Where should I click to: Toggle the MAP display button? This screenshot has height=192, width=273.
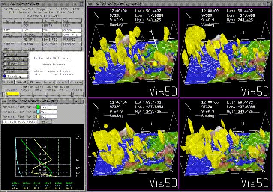click(31, 30)
